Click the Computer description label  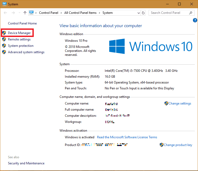(81, 116)
